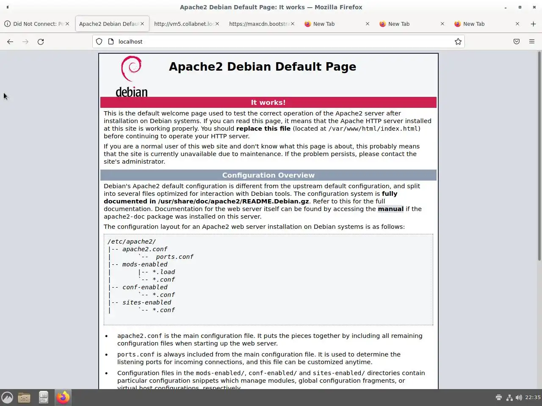This screenshot has width=542, height=406.
Task: Close the first New Tab
Action: [x=367, y=24]
